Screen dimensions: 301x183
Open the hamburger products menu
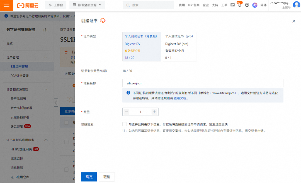tap(7, 5)
